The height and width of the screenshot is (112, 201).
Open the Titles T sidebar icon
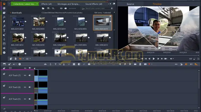pyautogui.click(x=4, y=30)
